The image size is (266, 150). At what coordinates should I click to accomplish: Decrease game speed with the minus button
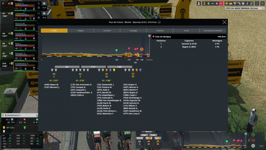click(x=213, y=3)
